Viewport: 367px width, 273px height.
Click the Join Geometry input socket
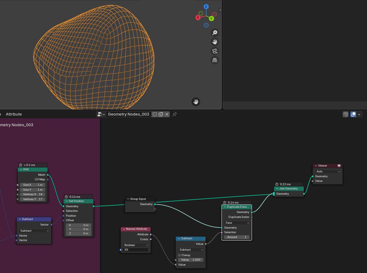pyautogui.click(x=274, y=194)
